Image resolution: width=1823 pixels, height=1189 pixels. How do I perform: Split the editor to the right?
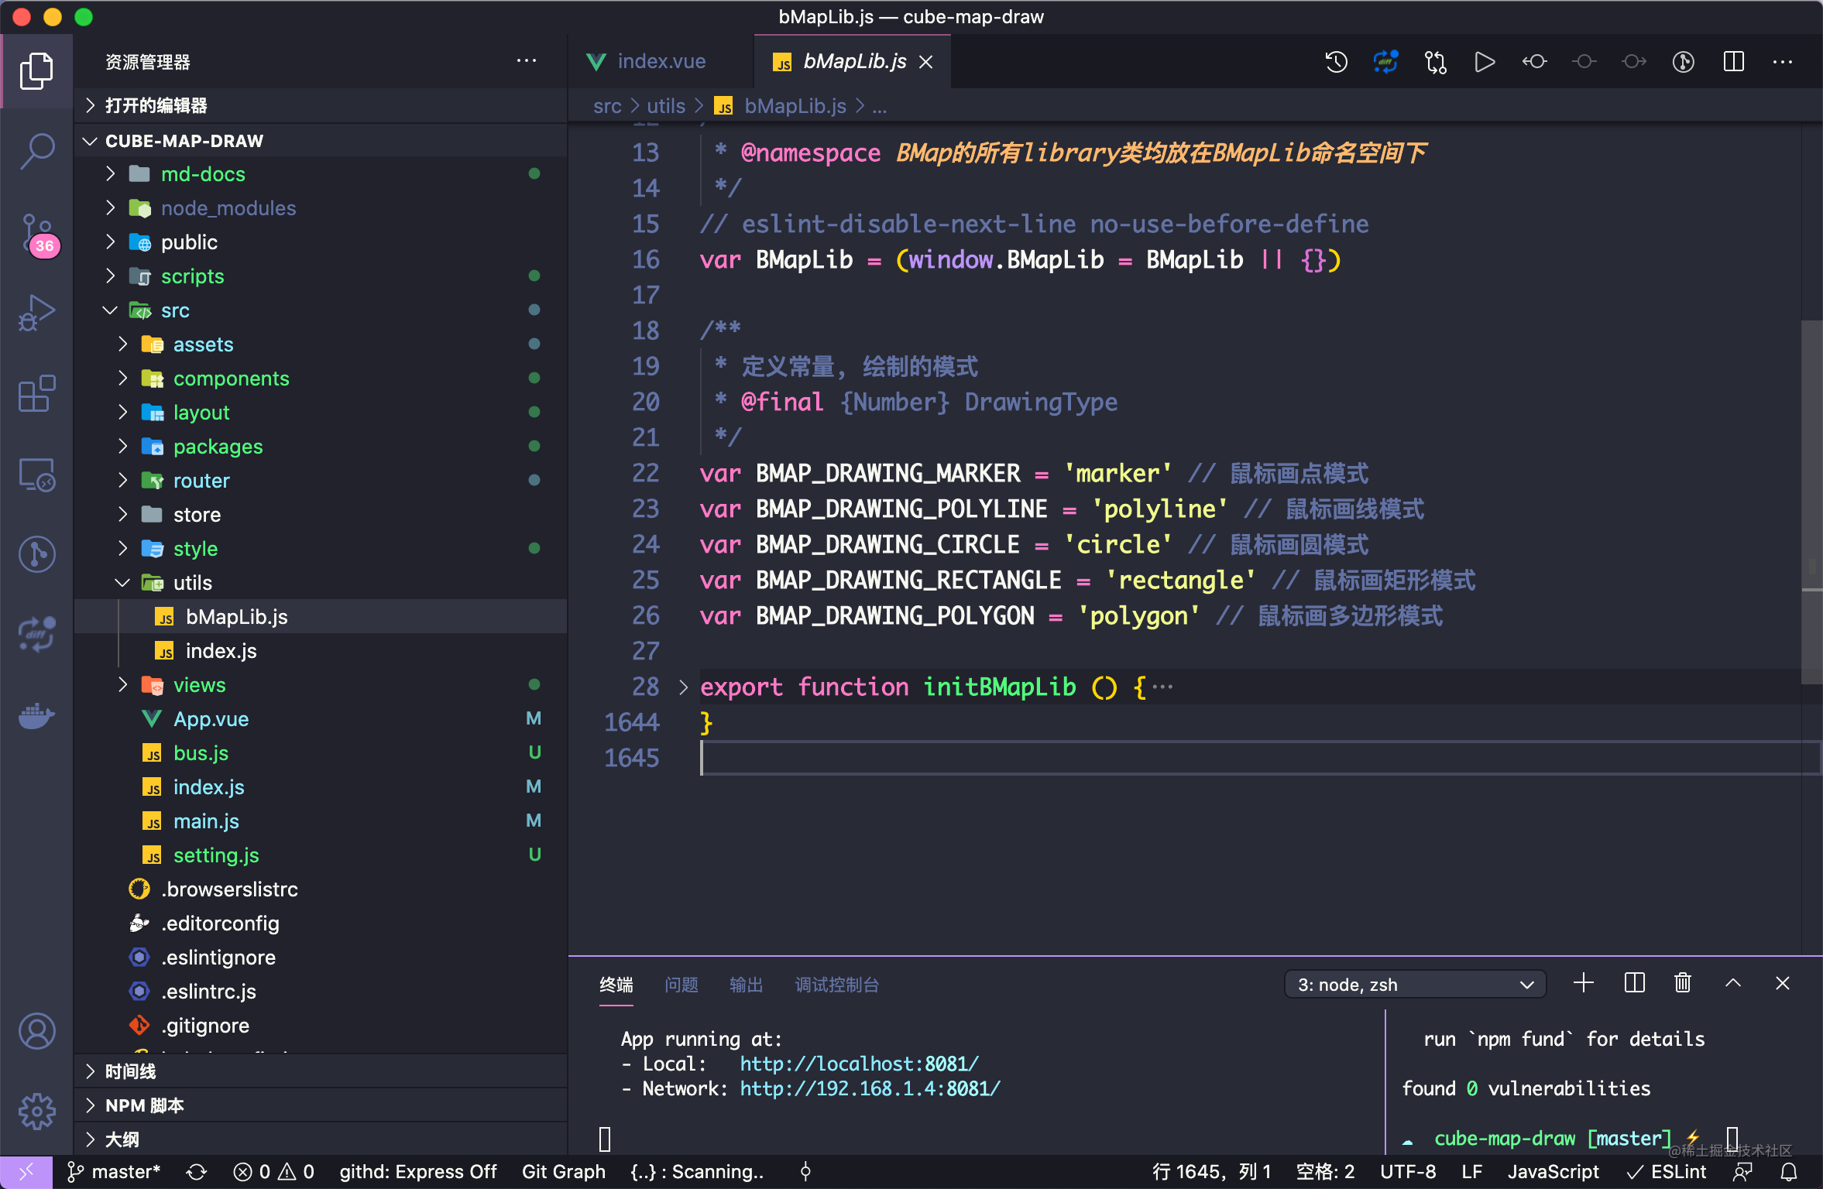point(1733,62)
